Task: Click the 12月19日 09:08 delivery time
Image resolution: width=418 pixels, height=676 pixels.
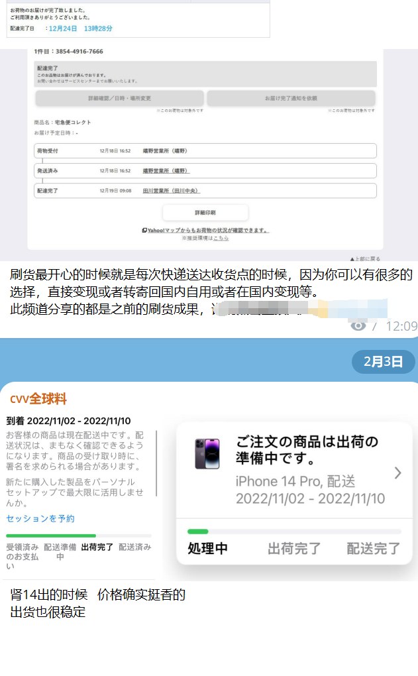Action: coord(115,191)
